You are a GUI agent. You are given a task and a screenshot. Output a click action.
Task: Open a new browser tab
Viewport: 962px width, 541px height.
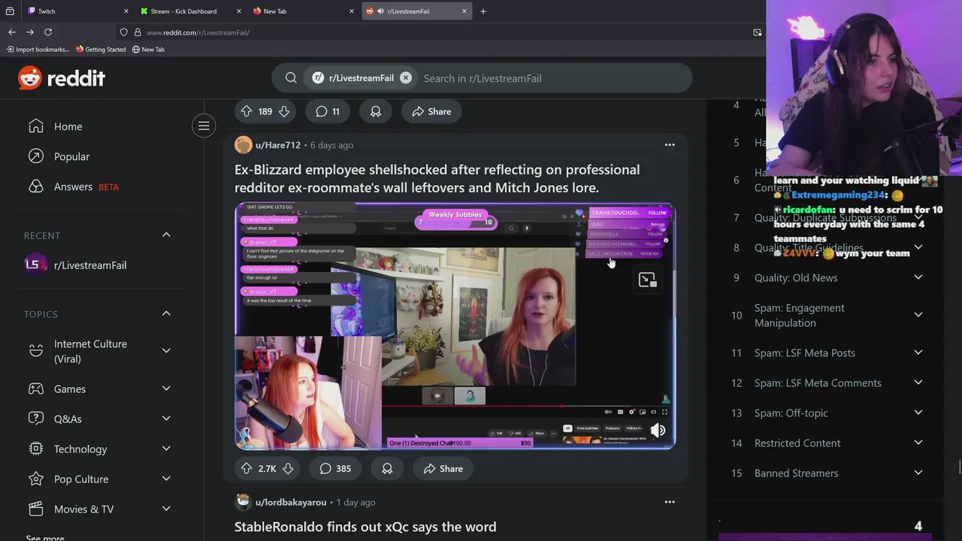pos(483,11)
